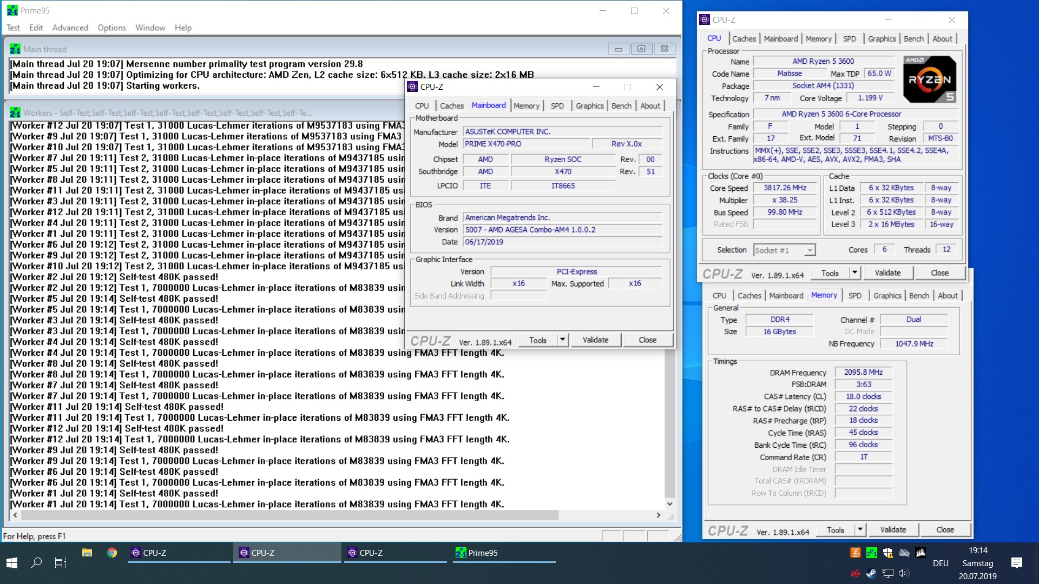1039x584 pixels.
Task: Open Tools dropdown arrow in Mainboard CPU-Z window
Action: point(563,340)
